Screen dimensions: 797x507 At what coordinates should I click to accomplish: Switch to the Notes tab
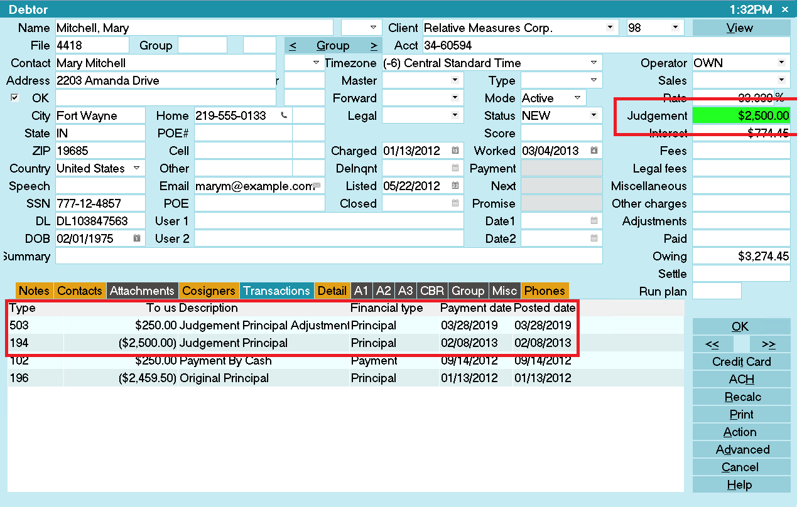pos(34,291)
